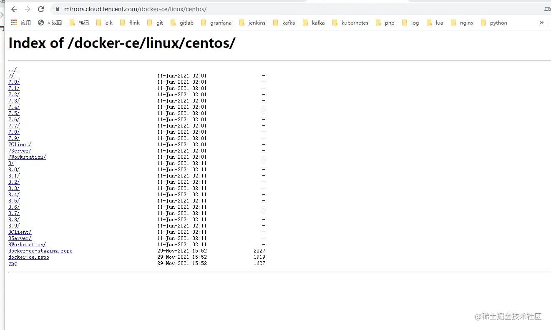551x330 pixels.
Task: Open the 'flink' bookmark folder
Action: click(130, 22)
